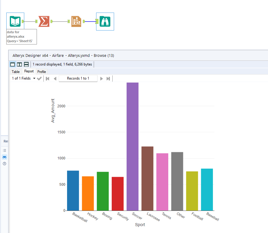Image resolution: width=268 pixels, height=233 pixels.
Task: Select the Input Data tool on the canvas
Action: coord(15,21)
